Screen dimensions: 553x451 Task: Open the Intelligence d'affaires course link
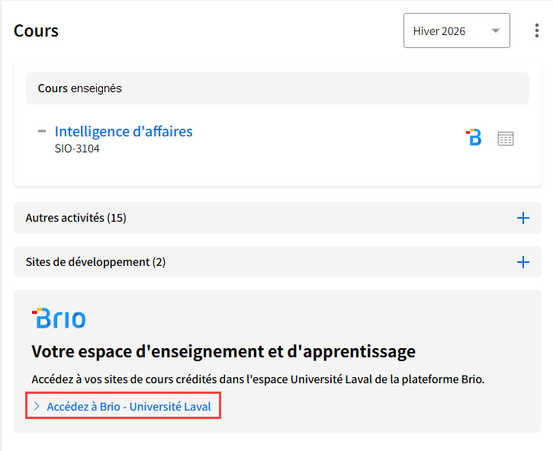[124, 131]
